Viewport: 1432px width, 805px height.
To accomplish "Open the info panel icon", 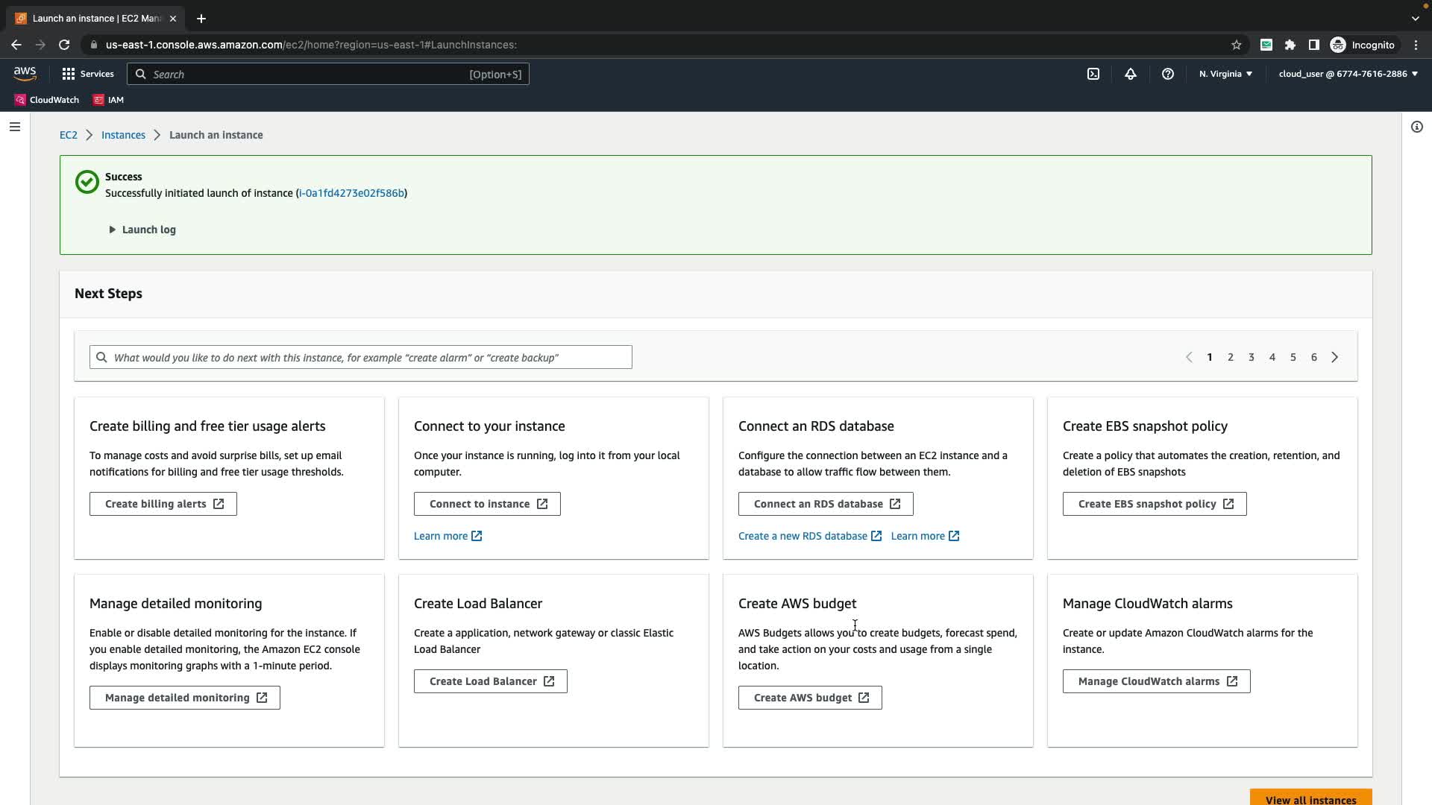I will pos(1416,127).
